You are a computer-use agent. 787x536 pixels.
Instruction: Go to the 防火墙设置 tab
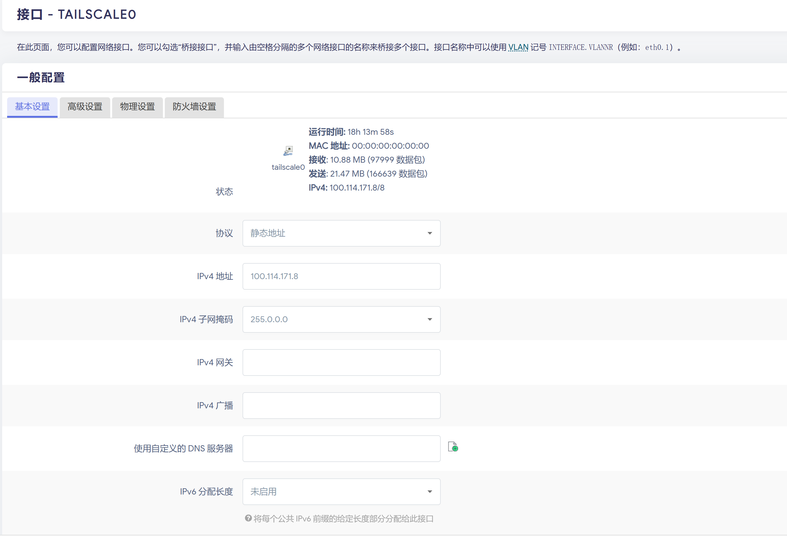(x=194, y=107)
